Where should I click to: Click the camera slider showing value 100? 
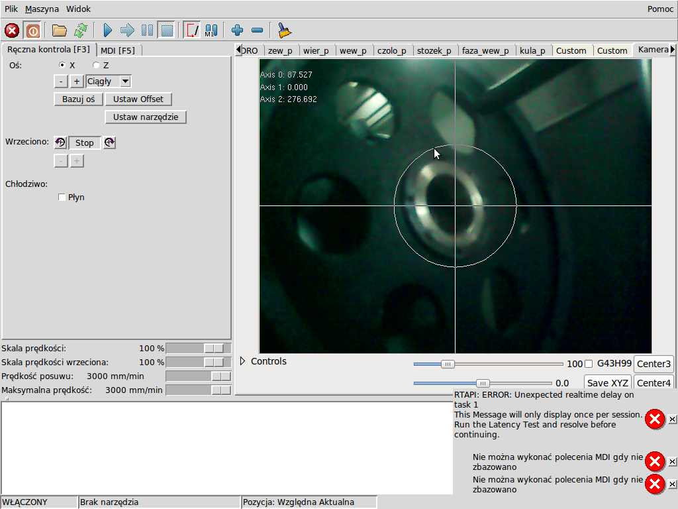click(488, 364)
